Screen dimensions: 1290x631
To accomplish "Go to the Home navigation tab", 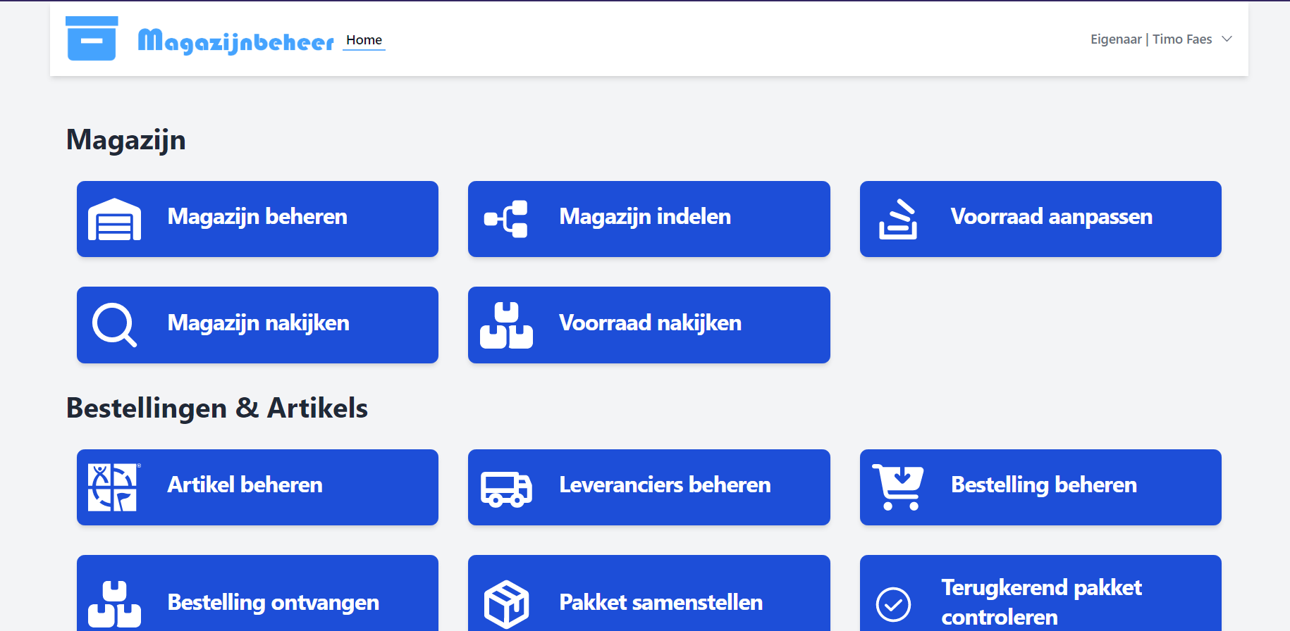I will point(364,40).
